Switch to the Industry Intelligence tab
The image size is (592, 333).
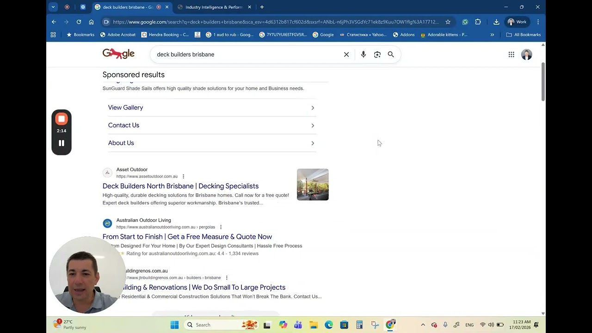pos(214,7)
